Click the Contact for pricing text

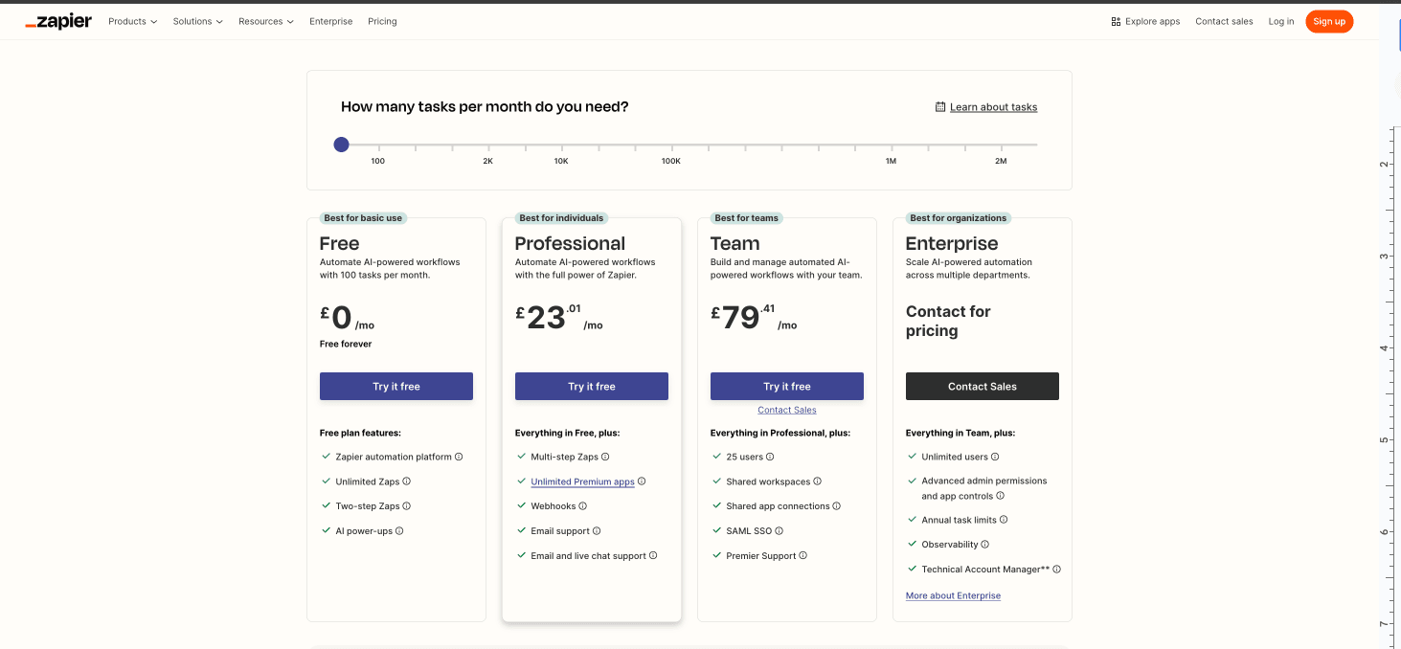coord(948,321)
